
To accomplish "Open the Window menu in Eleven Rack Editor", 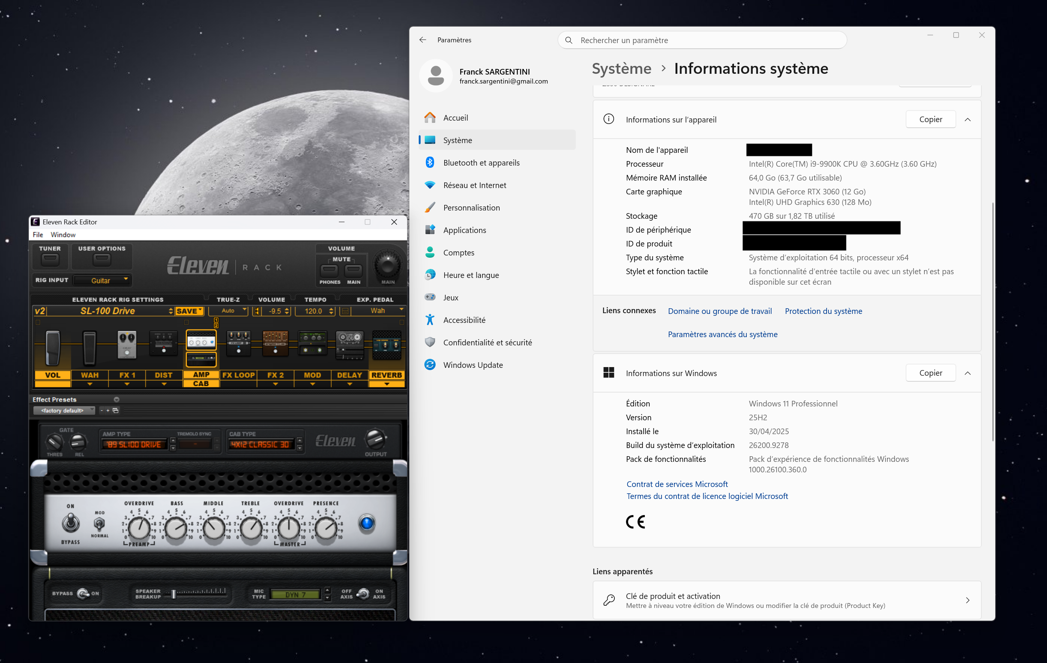I will [63, 234].
